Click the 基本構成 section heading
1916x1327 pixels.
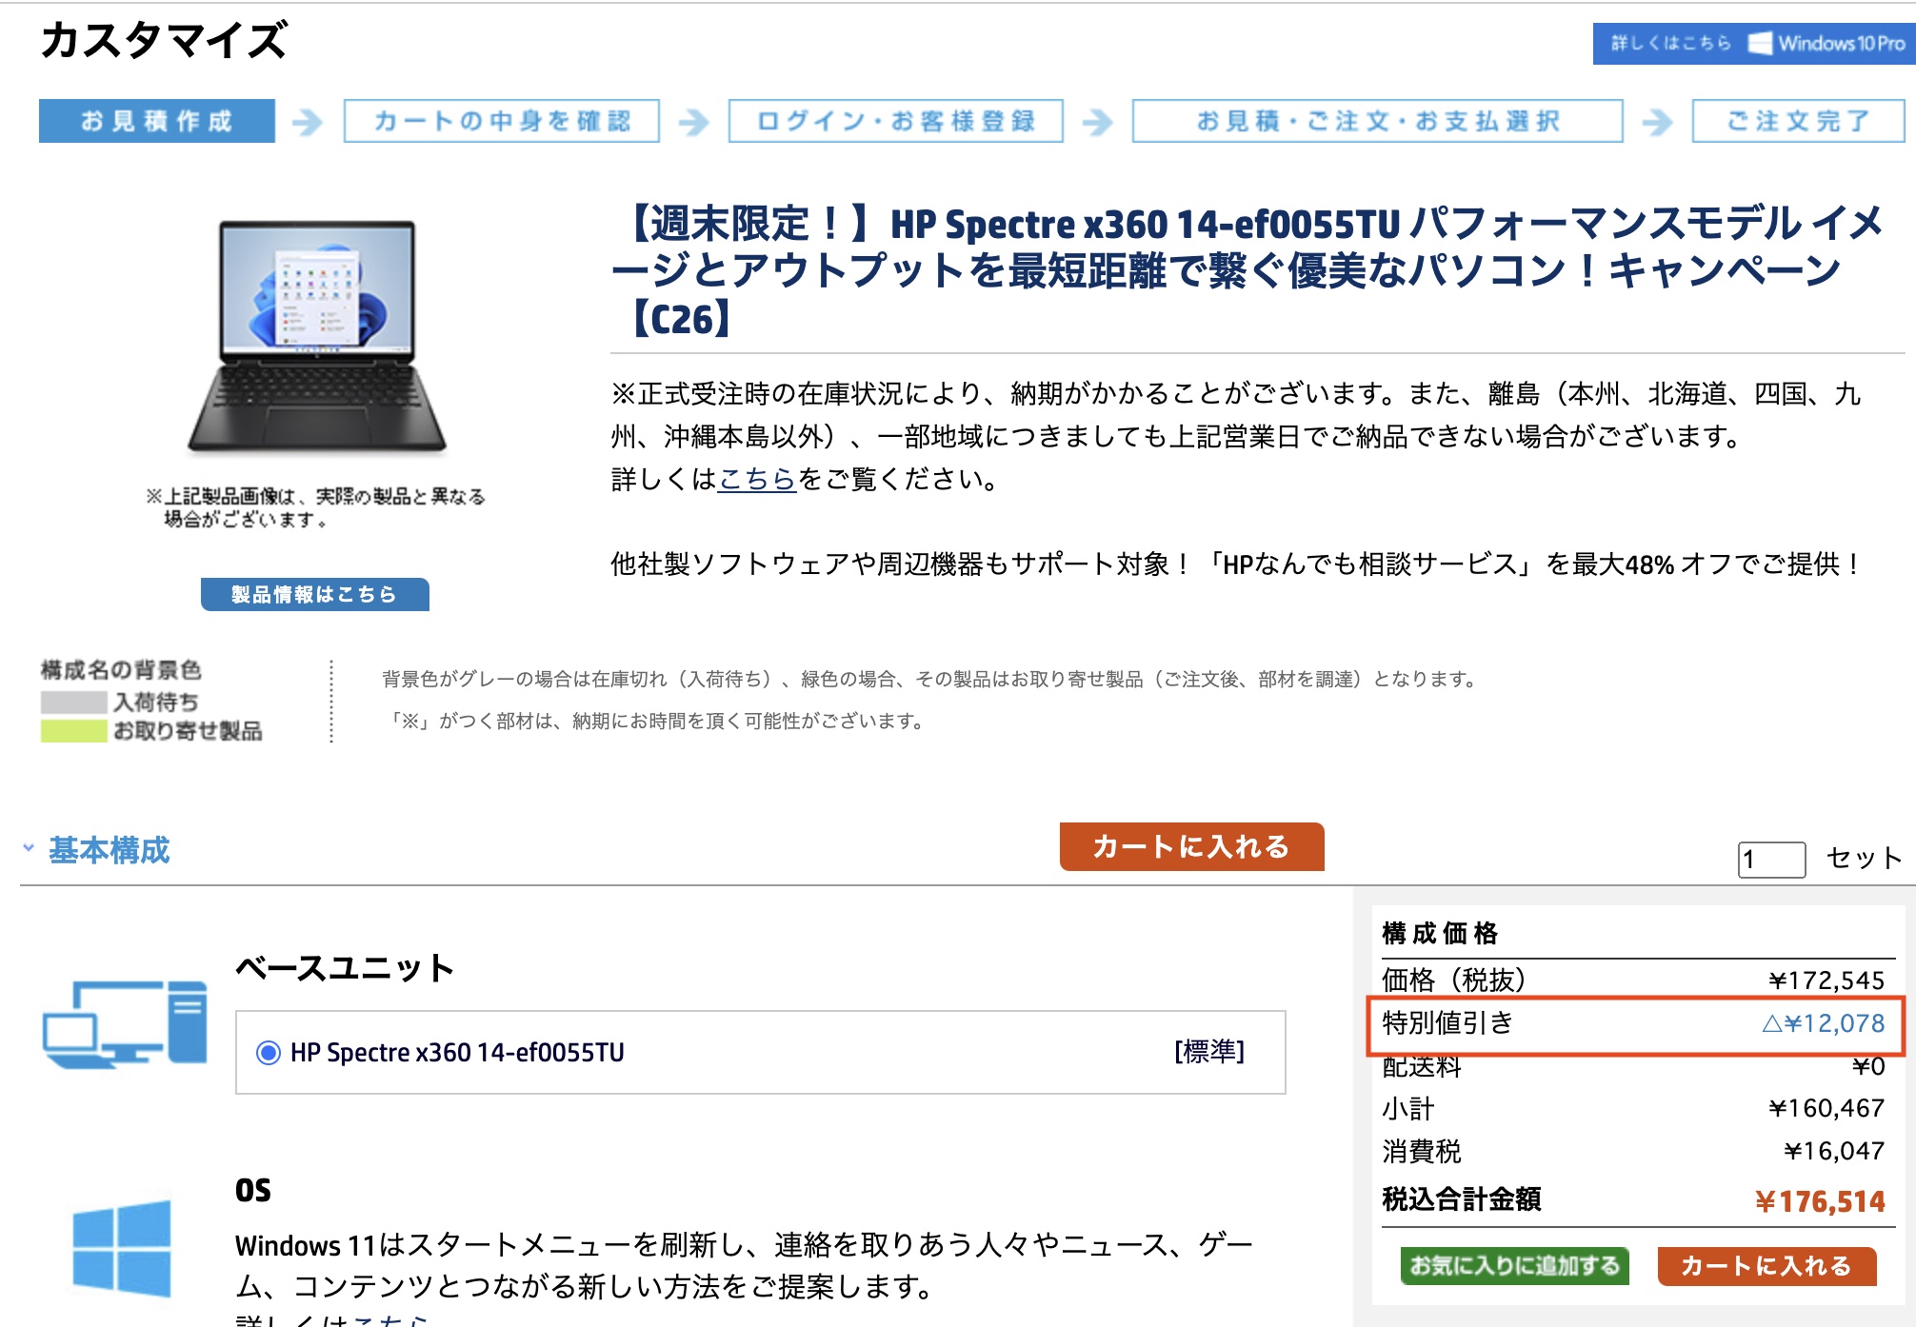(x=109, y=850)
